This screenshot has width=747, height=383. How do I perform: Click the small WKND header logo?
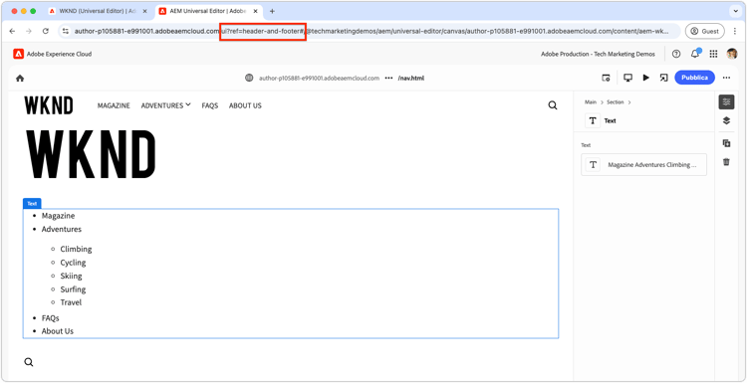click(x=49, y=105)
